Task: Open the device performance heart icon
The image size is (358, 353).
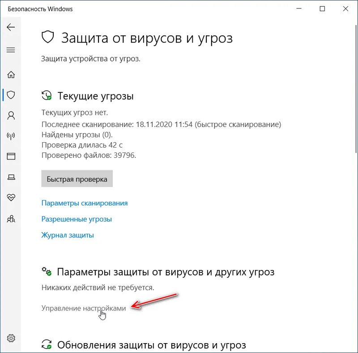Action: pyautogui.click(x=11, y=197)
